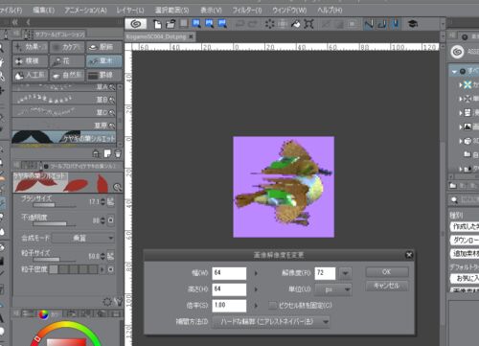Click the third blue save icon

pos(222,24)
